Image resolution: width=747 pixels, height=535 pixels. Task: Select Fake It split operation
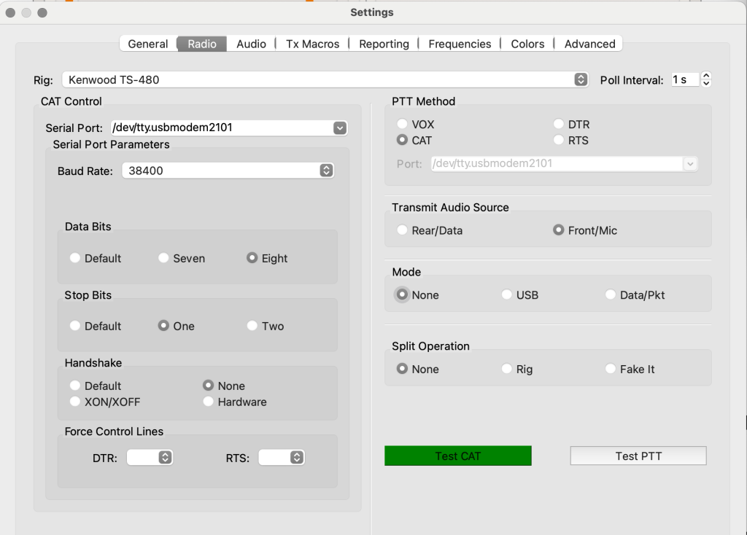click(611, 369)
